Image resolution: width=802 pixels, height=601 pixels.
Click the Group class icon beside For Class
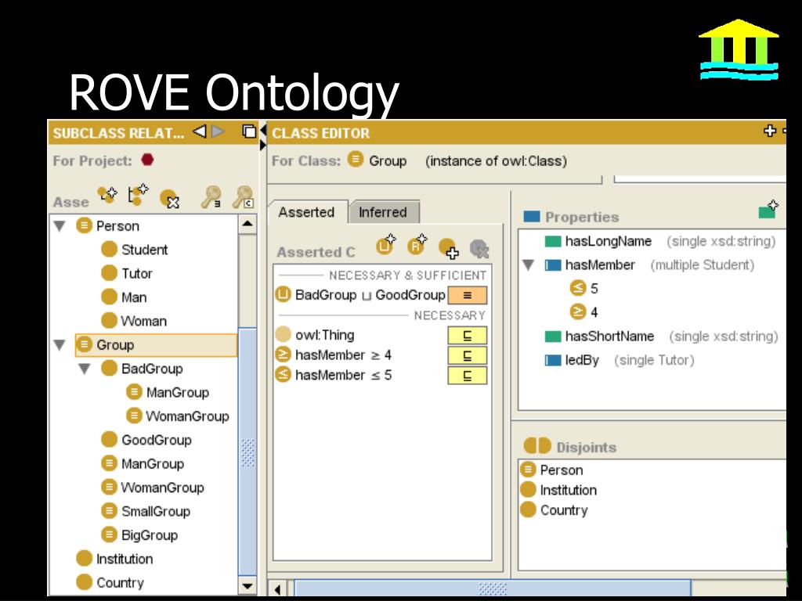pyautogui.click(x=355, y=160)
